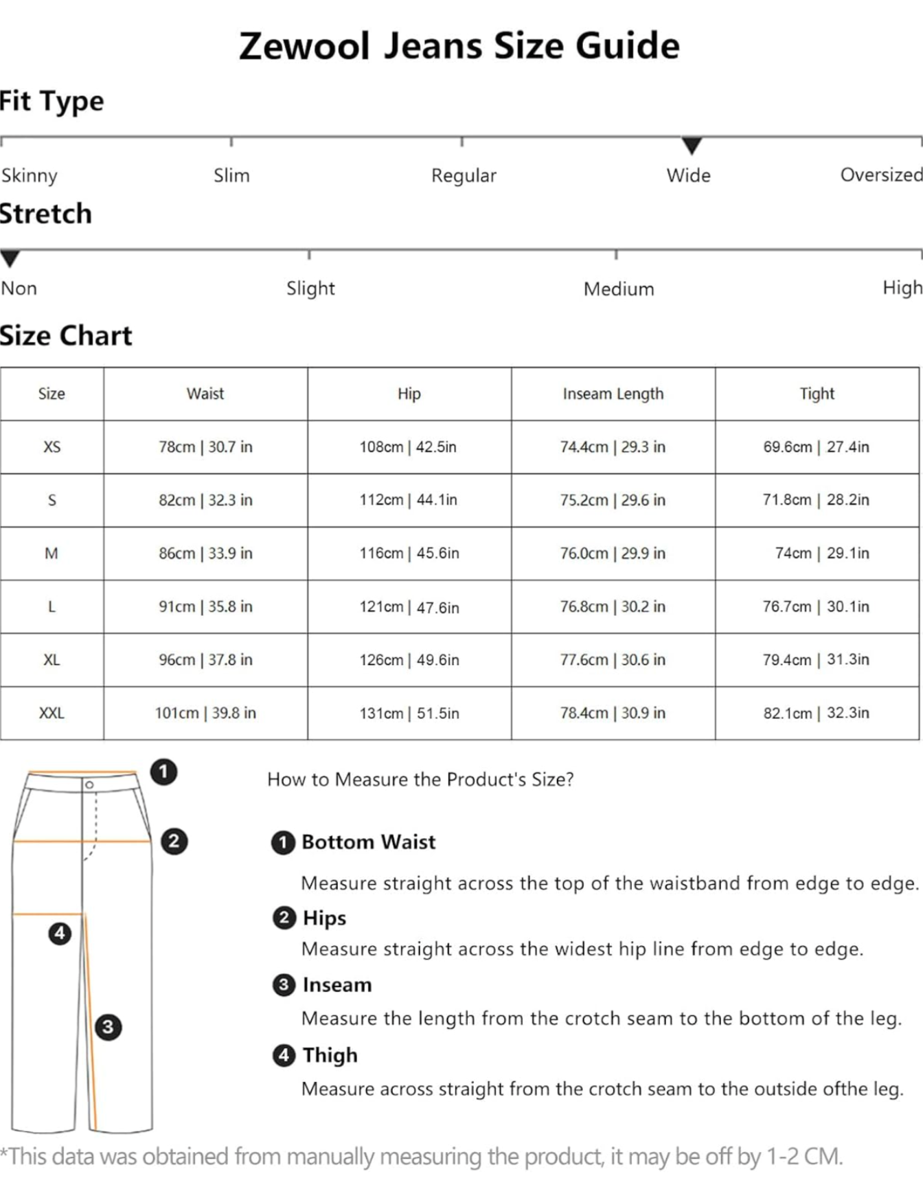Click the Zewool Jeans Size Guide title

tap(459, 46)
